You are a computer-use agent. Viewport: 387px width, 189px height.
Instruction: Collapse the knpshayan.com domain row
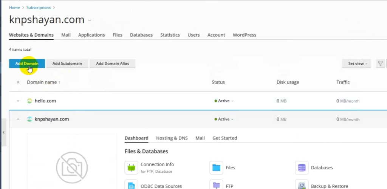coord(18,119)
